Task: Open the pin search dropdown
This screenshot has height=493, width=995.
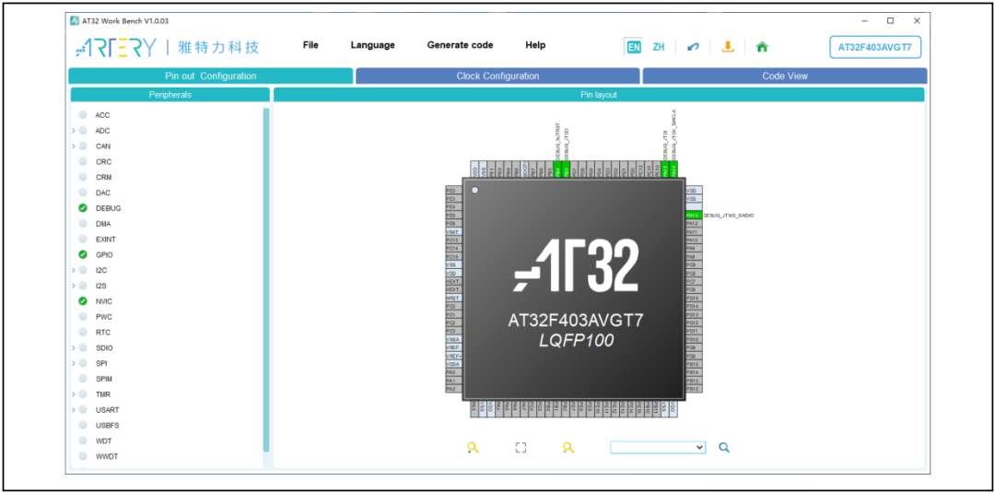Action: 658,447
